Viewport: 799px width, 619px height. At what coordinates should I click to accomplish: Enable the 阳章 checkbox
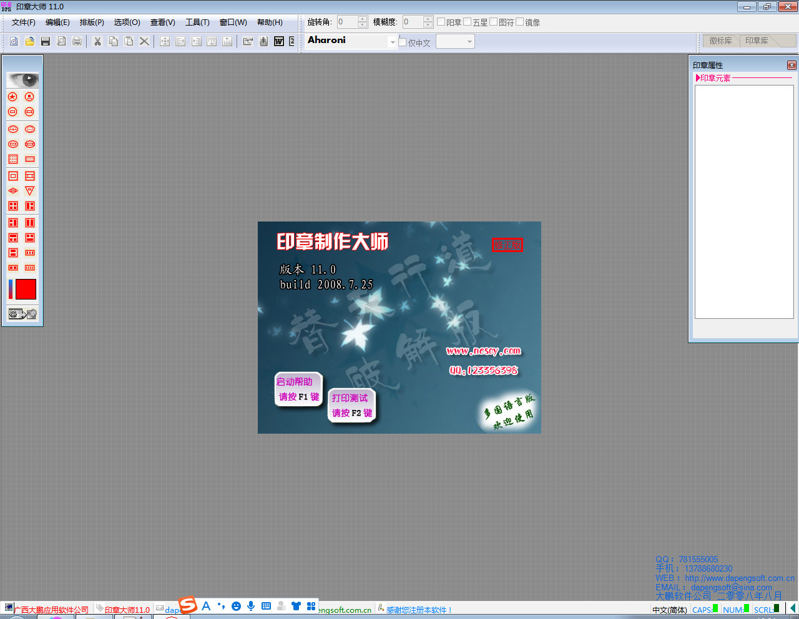coord(441,22)
